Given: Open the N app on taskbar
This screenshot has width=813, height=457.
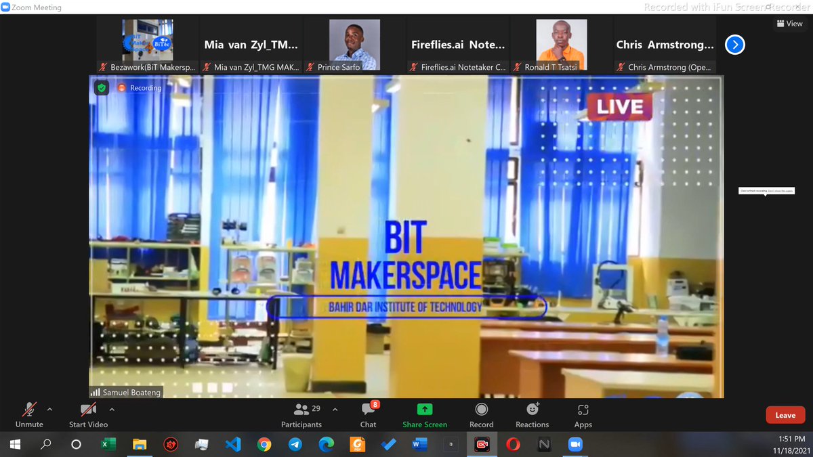Looking at the screenshot, I should 545,445.
